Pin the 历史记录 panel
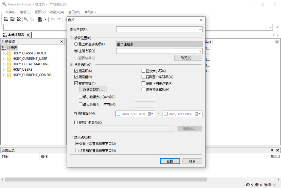281x188 pixels. [272, 150]
